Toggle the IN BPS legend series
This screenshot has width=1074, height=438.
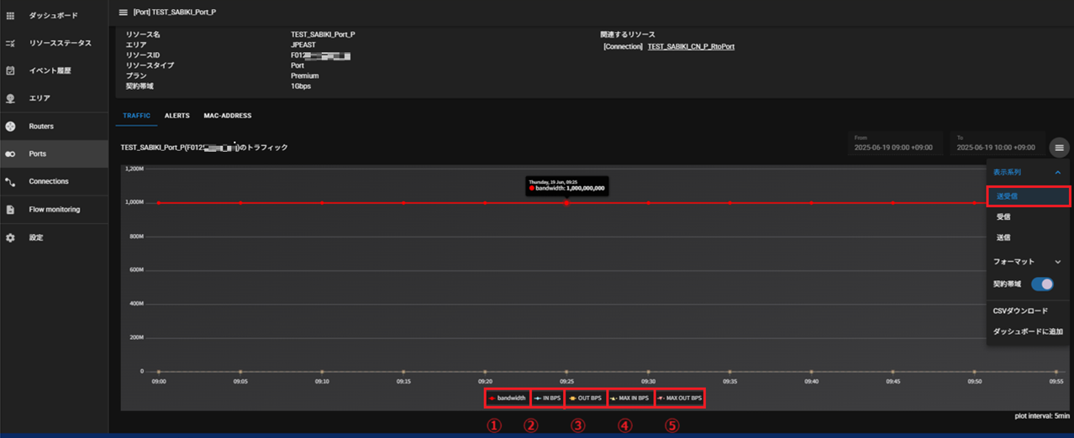[x=547, y=398]
